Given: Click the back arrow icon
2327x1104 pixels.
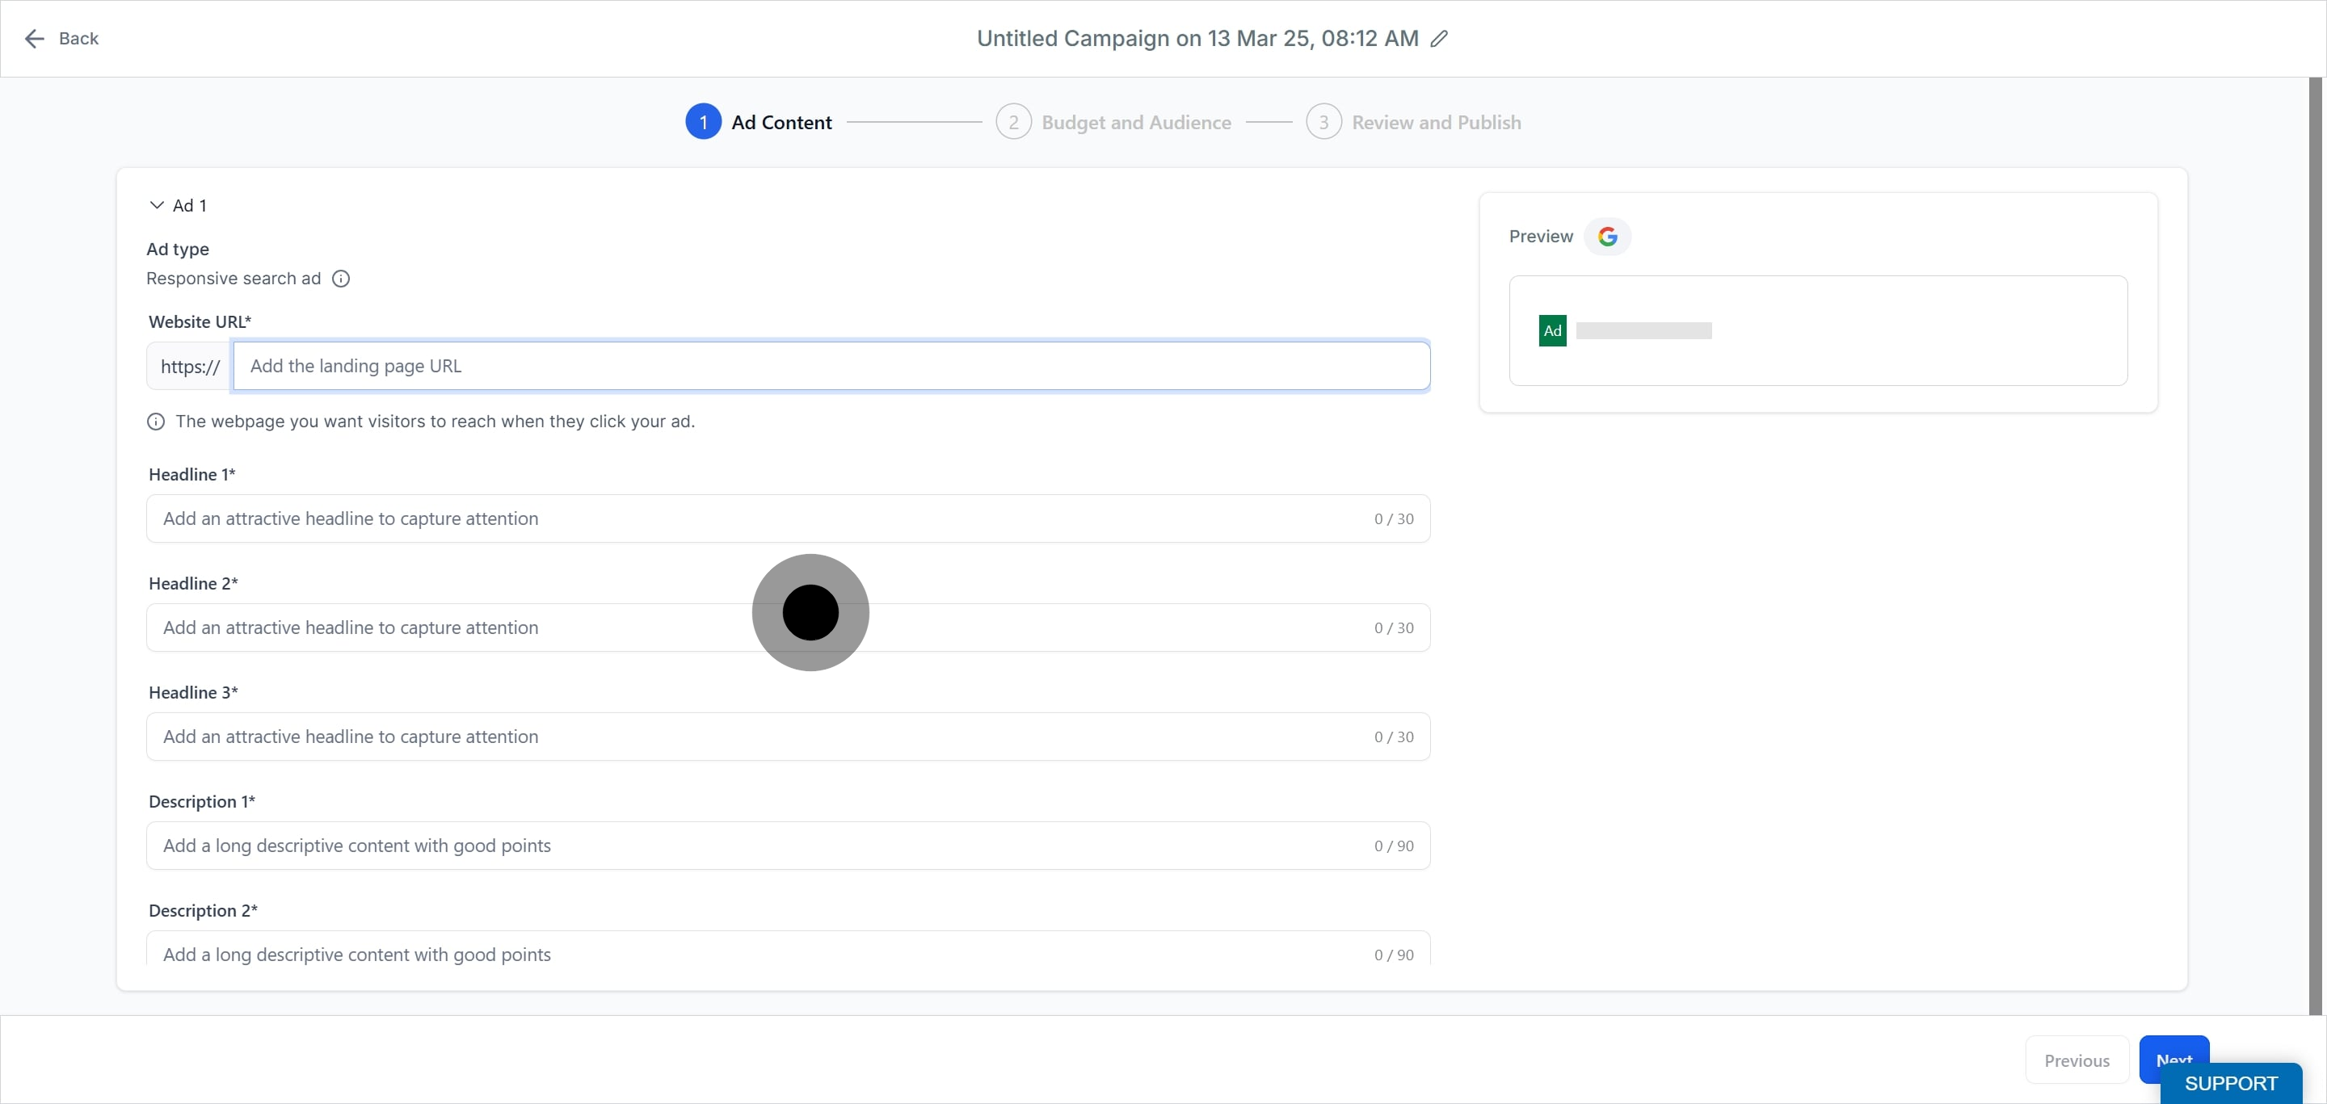Looking at the screenshot, I should coord(34,38).
